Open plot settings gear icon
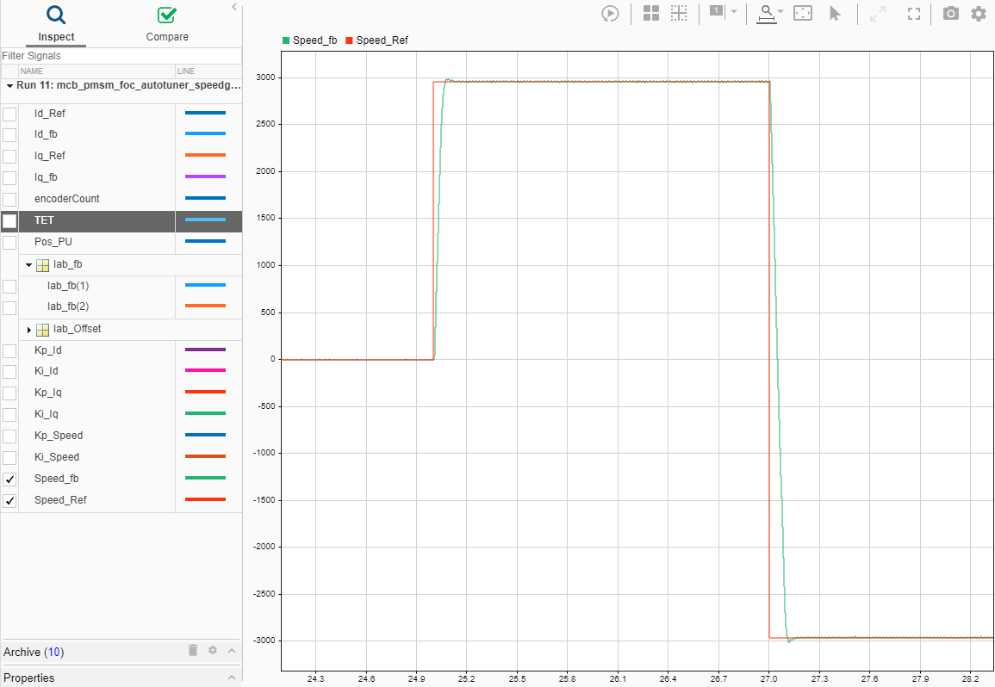This screenshot has height=687, width=995. coord(979,13)
